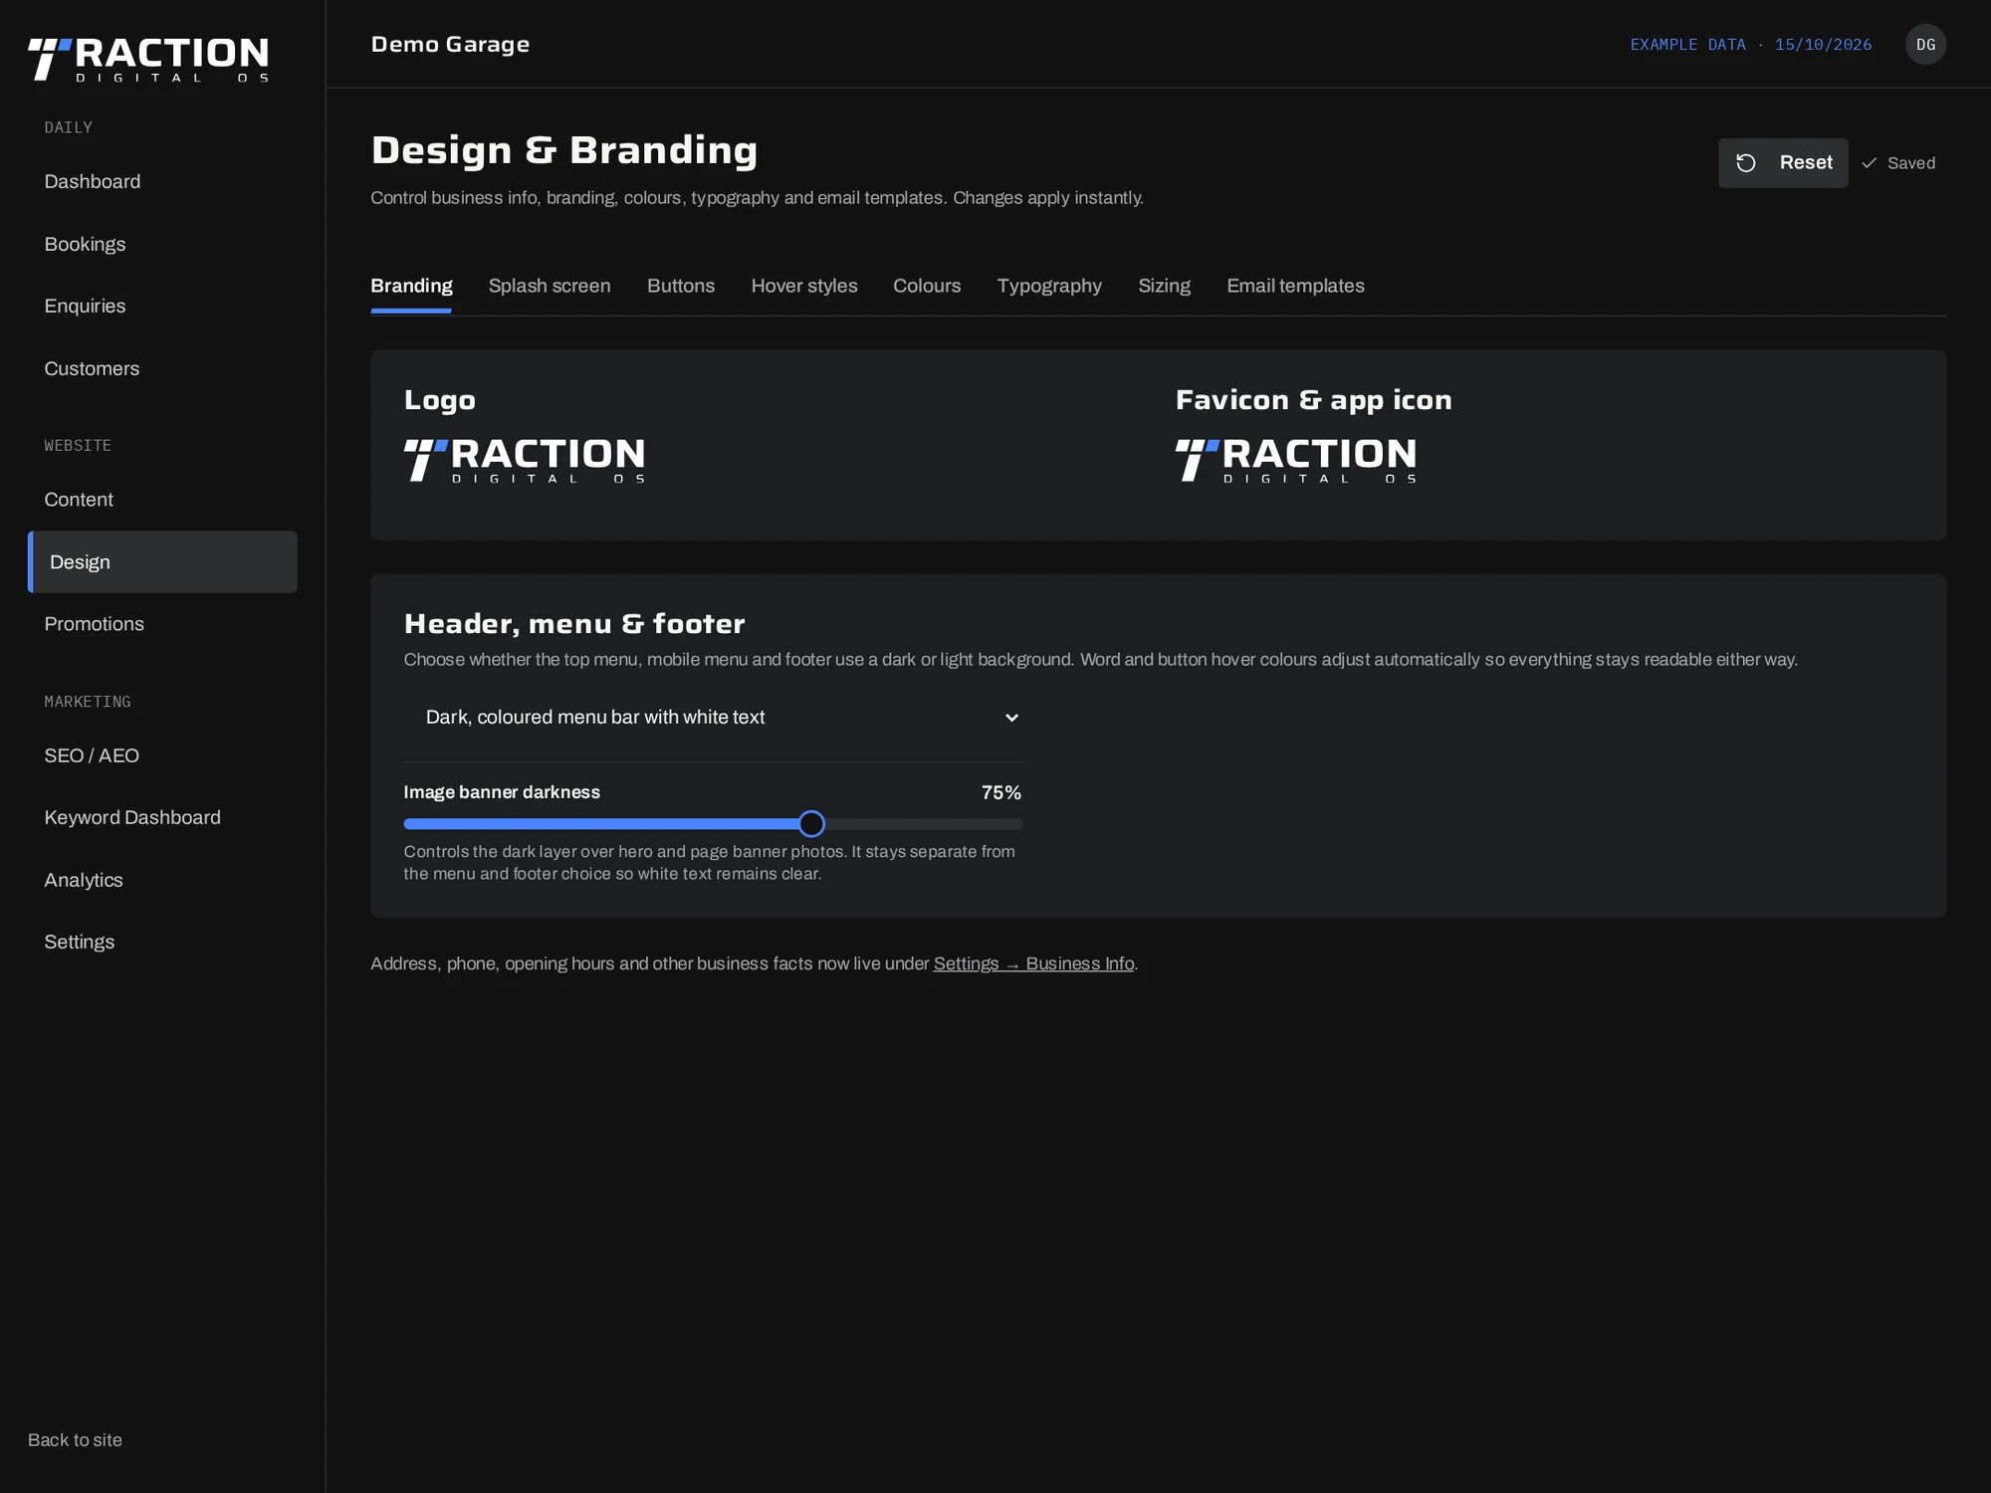The image size is (1991, 1493).
Task: Open Dashboard in the sidebar
Action: (x=162, y=181)
